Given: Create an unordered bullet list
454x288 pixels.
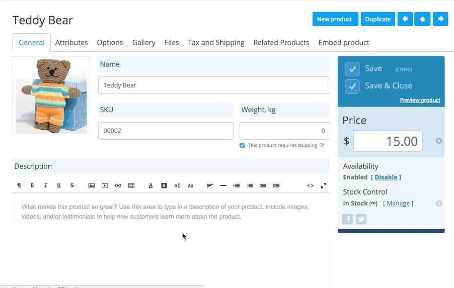Looking at the screenshot, I should 237,185.
